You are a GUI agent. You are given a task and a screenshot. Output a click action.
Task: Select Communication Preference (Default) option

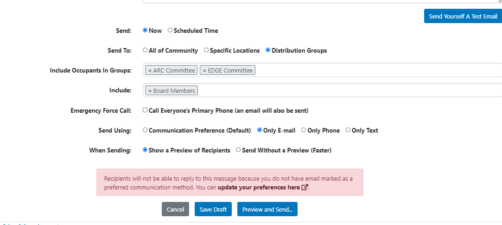click(145, 130)
